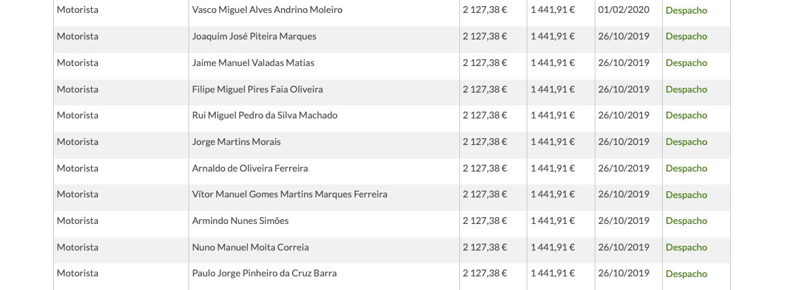Image resolution: width=788 pixels, height=290 pixels.
Task: Open Despacho link for Filipe Miguel Pires Faia Oliveira
Action: [686, 89]
